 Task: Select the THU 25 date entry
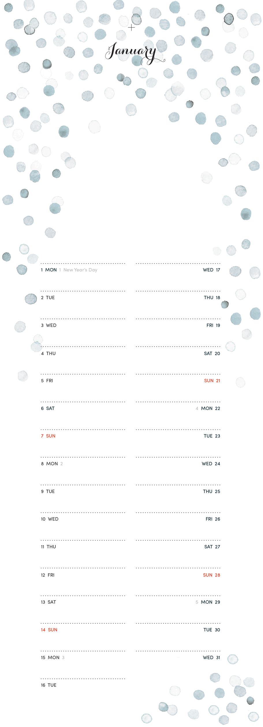coord(211,491)
